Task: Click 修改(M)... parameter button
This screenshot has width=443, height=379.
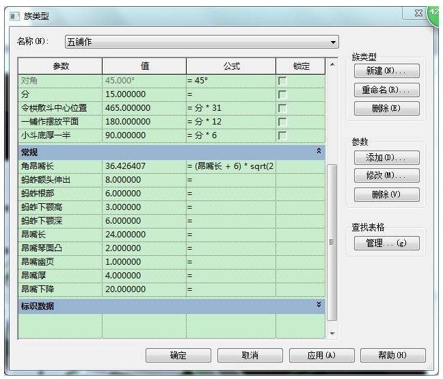Action: tap(386, 176)
